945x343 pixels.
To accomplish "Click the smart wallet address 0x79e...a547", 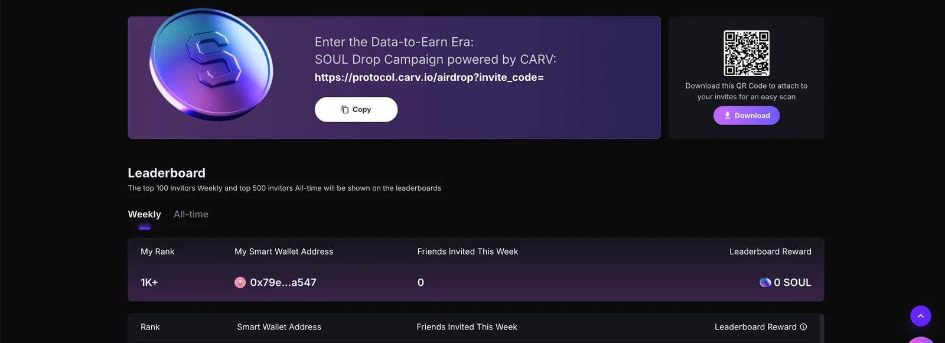I will pos(283,283).
